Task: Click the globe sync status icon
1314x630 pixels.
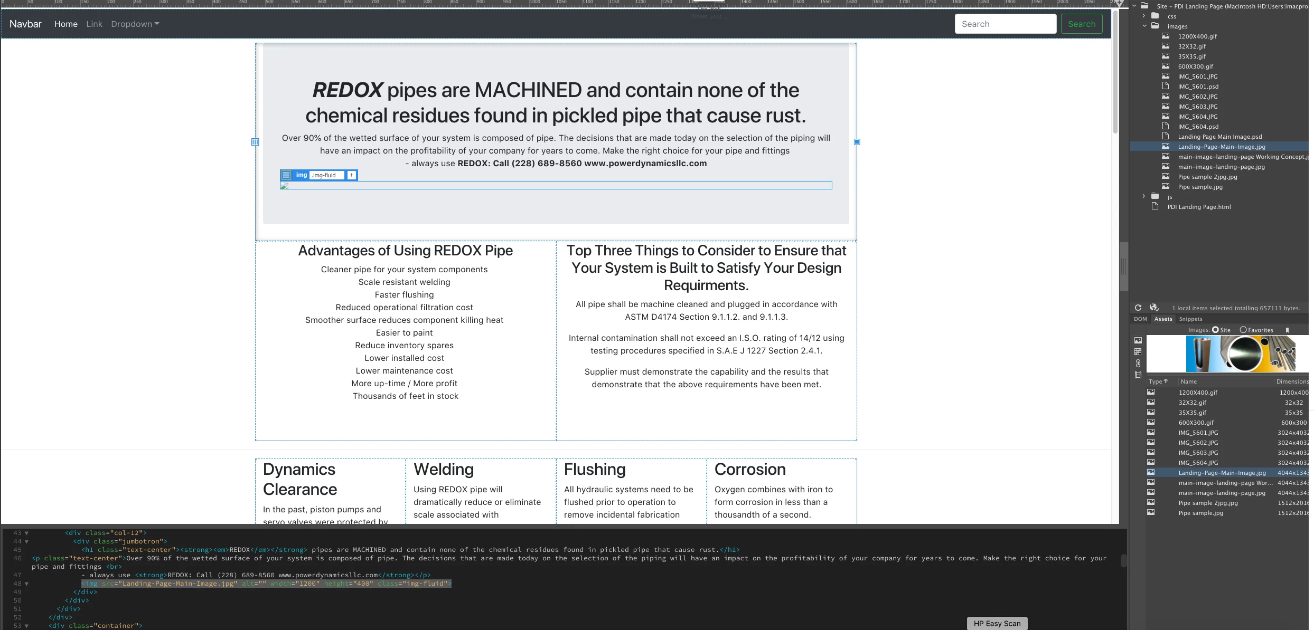Action: click(x=1154, y=308)
